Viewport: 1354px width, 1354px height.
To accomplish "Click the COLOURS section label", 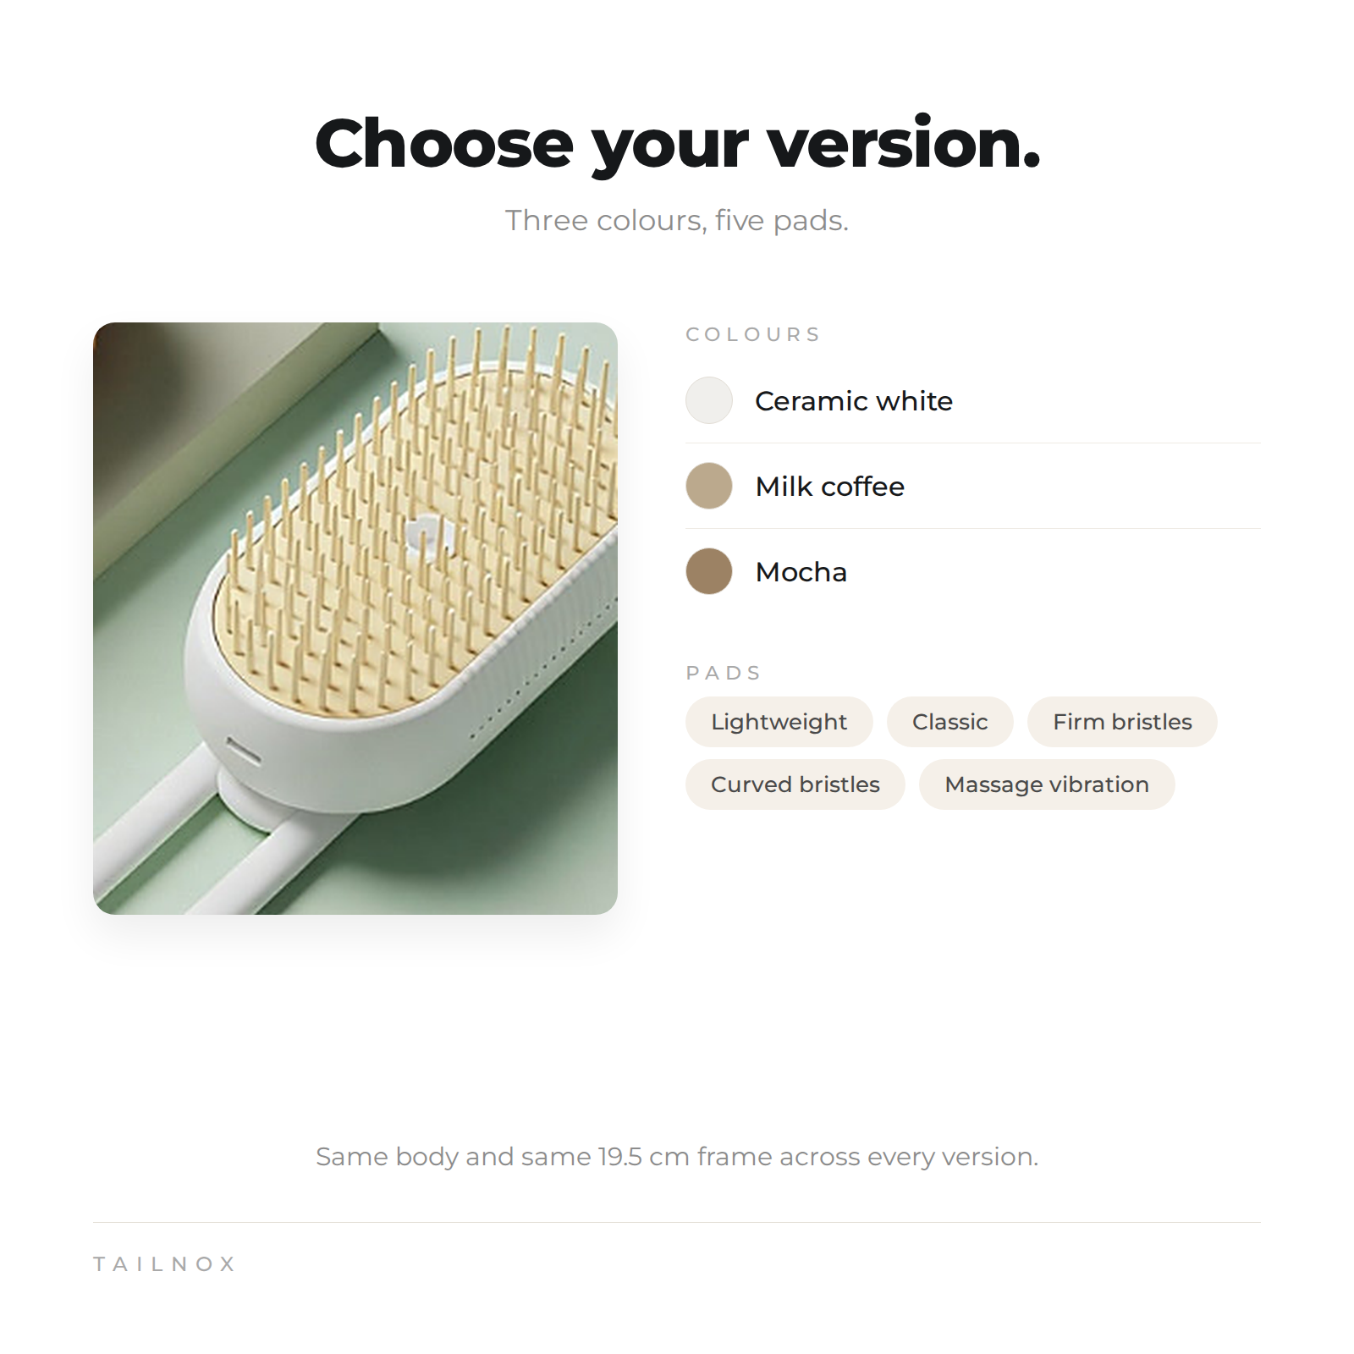I will (x=753, y=334).
